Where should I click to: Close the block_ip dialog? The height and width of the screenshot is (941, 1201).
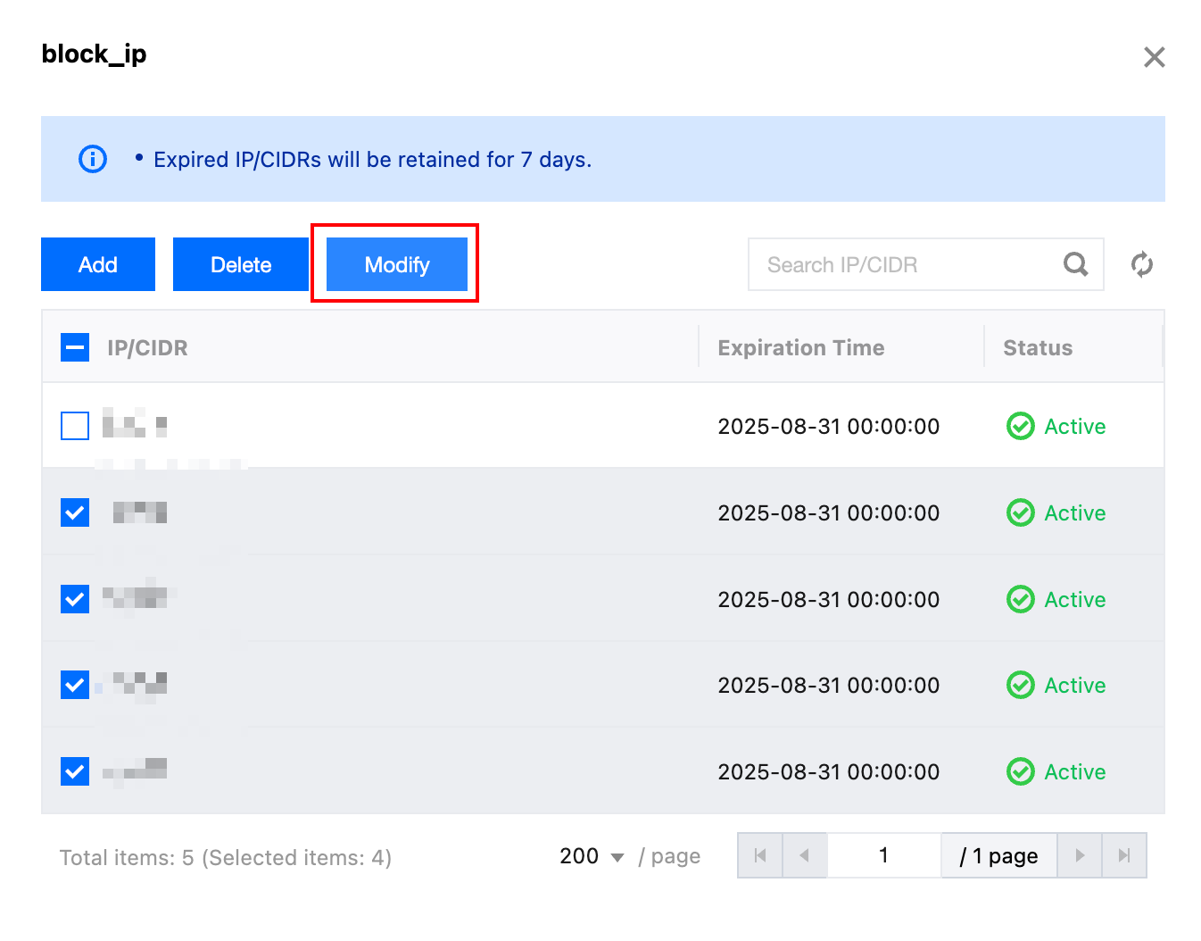tap(1154, 57)
